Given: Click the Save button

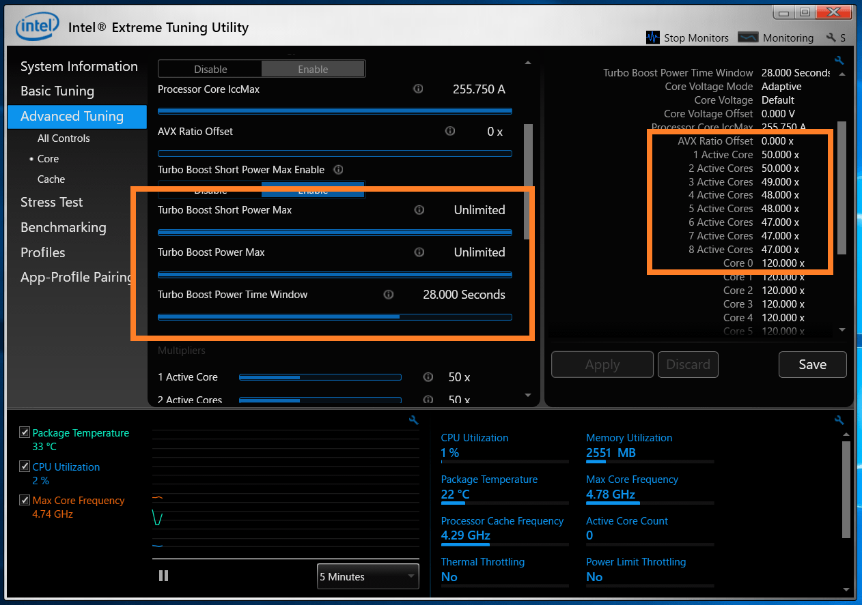Looking at the screenshot, I should [813, 364].
